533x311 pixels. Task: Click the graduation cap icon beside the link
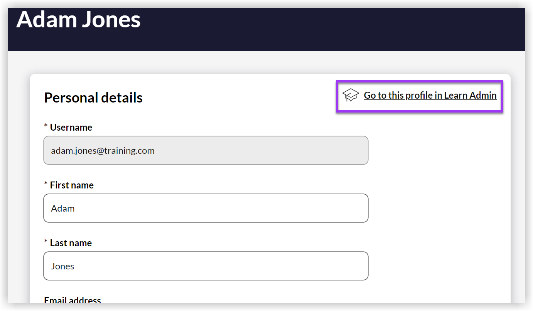pyautogui.click(x=351, y=95)
